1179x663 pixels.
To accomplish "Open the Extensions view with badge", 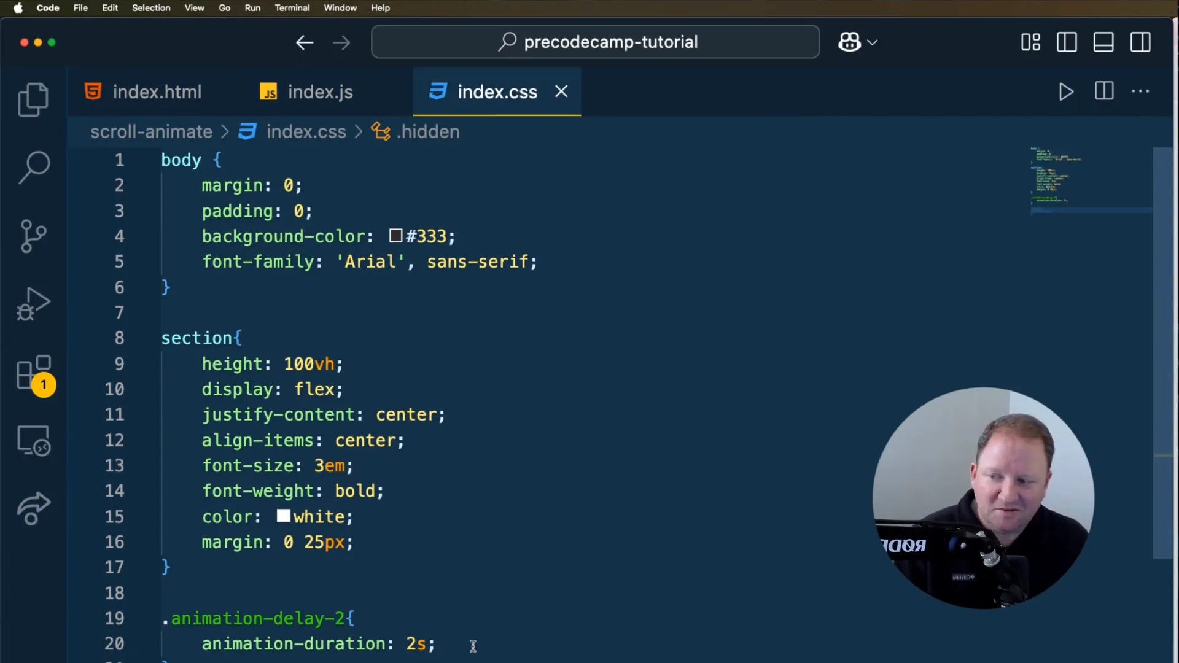I will (34, 373).
